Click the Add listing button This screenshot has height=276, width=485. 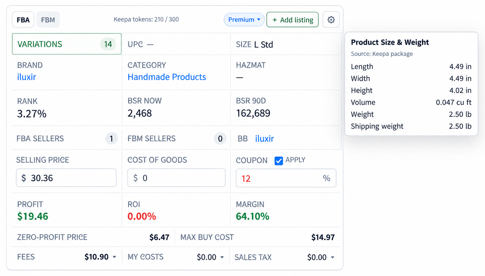coord(293,20)
